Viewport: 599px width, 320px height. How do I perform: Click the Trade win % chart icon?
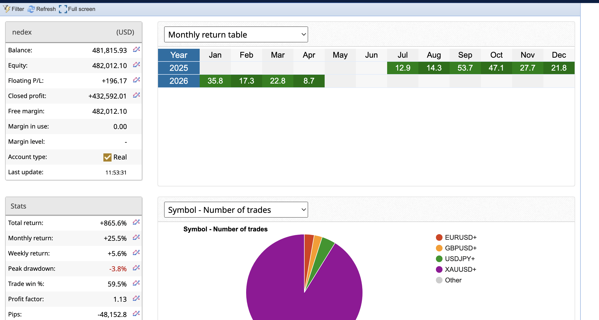click(x=136, y=283)
